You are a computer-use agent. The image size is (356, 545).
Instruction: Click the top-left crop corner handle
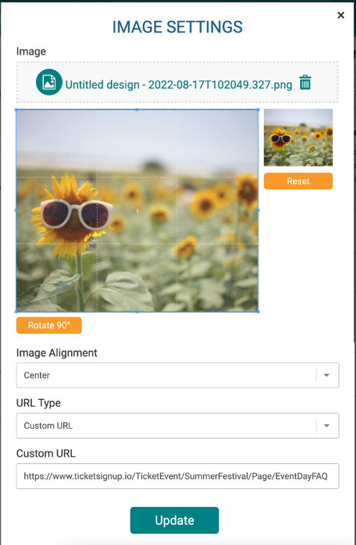point(16,109)
